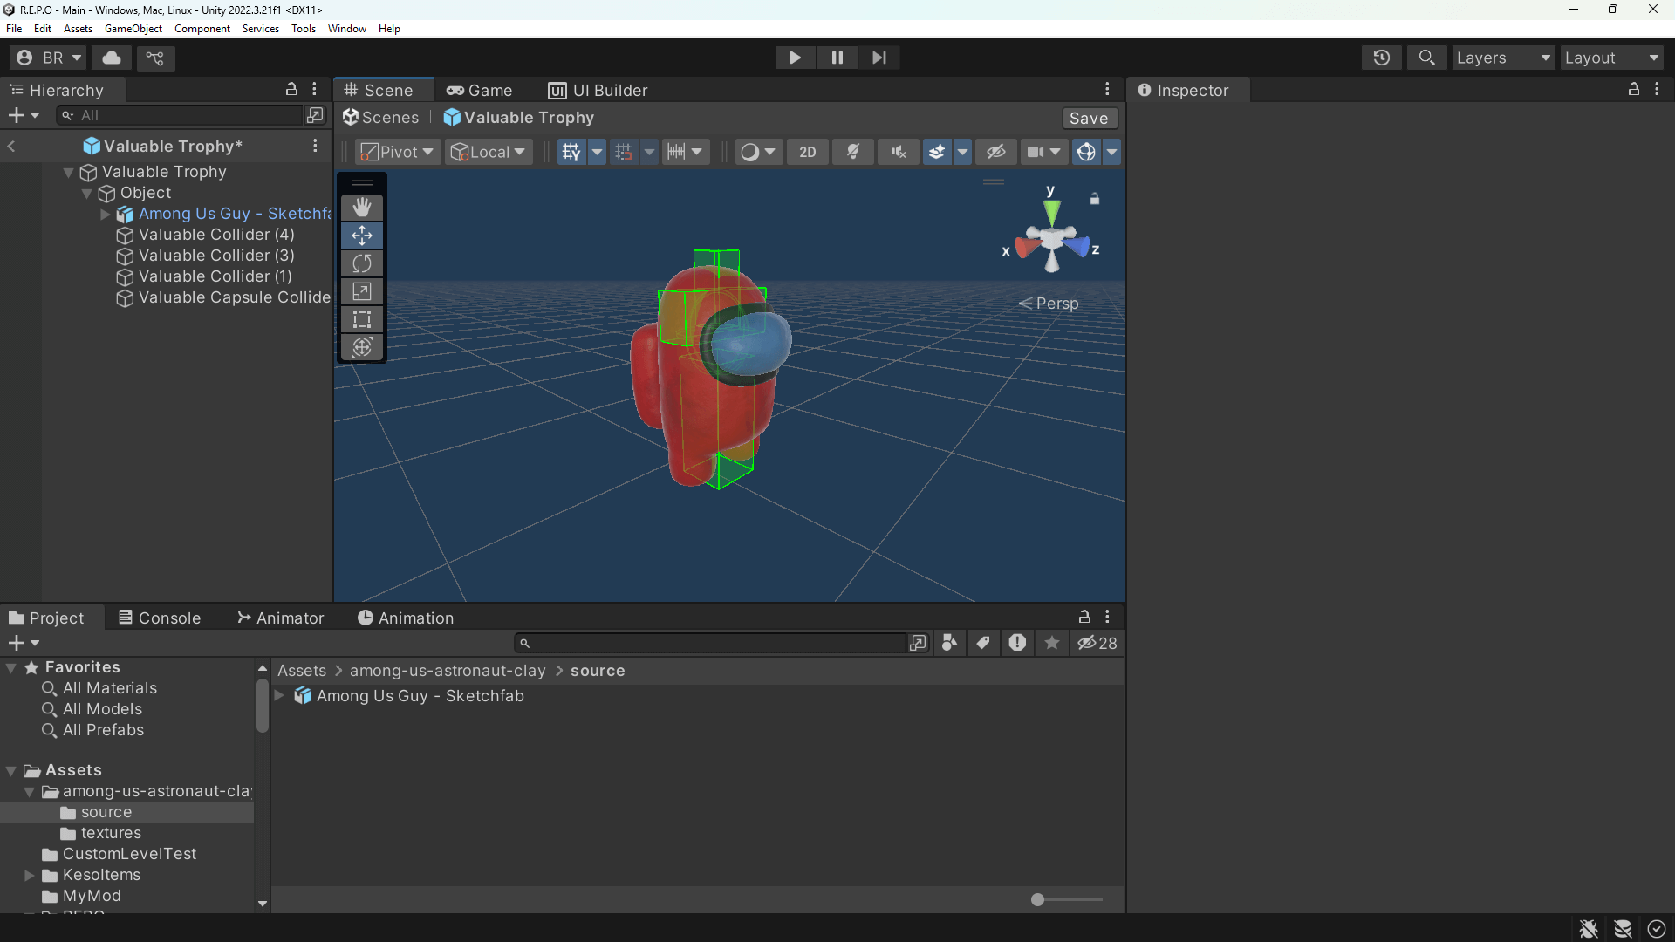Select the Rotate tool
Image resolution: width=1675 pixels, height=942 pixels.
tap(361, 263)
